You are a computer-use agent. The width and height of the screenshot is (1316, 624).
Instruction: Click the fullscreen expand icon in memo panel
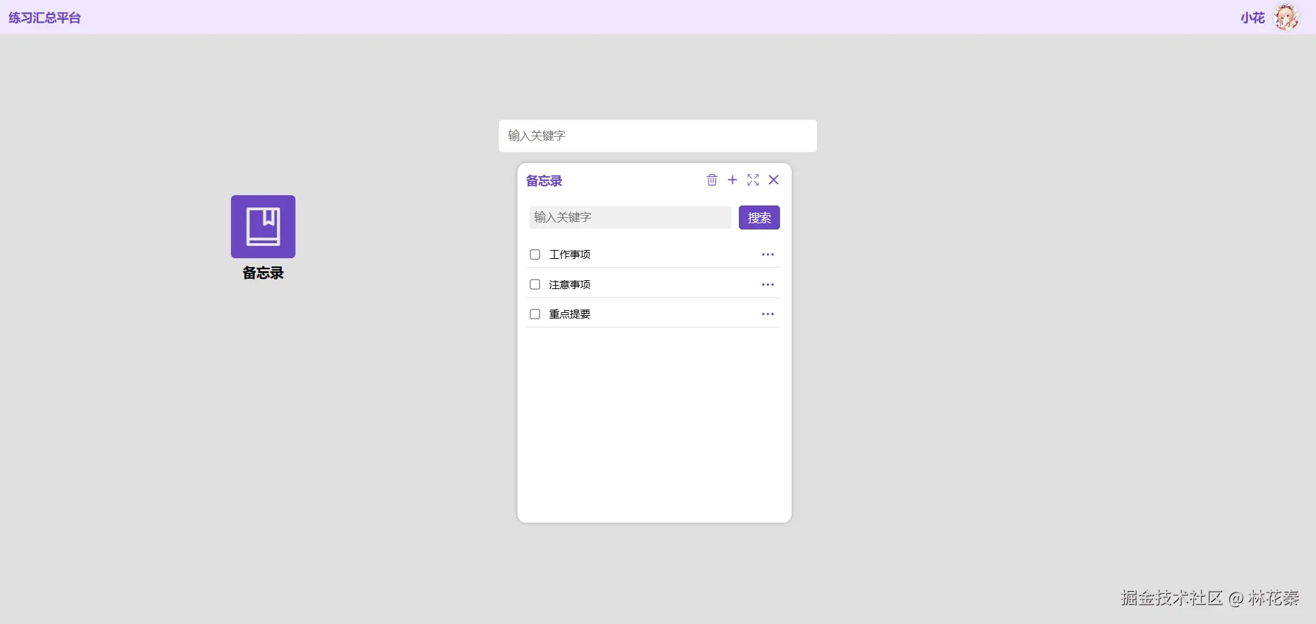[x=753, y=180]
